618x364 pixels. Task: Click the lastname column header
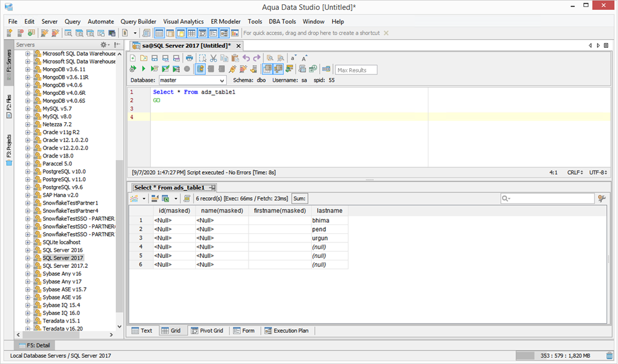coord(329,211)
